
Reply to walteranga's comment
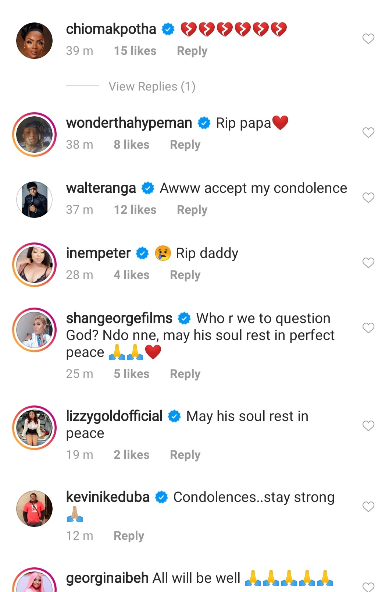(x=192, y=210)
